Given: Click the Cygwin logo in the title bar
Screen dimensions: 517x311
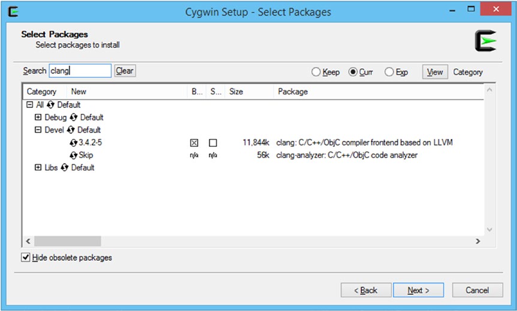Looking at the screenshot, I should pos(13,12).
